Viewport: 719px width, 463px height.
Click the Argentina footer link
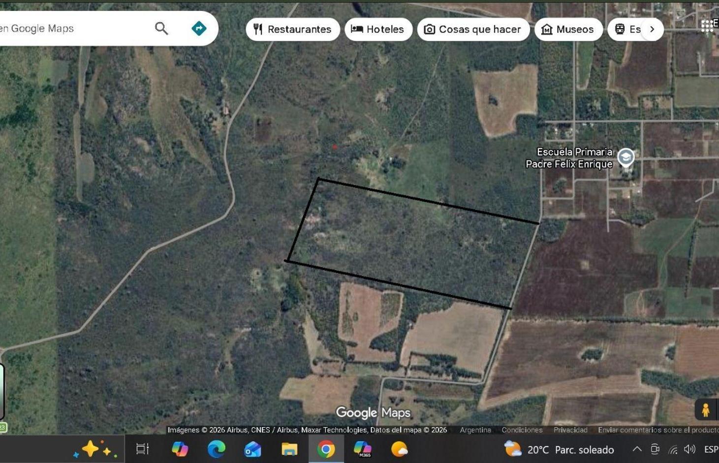[475, 430]
